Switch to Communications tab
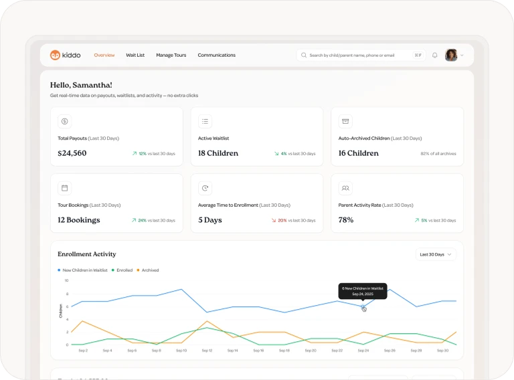Screen dimensions: 514x380 tap(216, 55)
